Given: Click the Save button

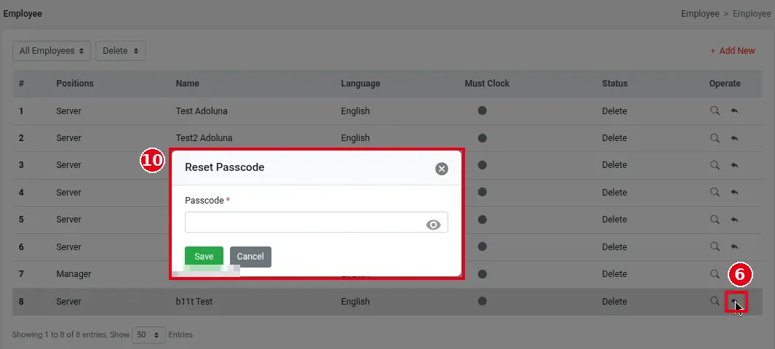Looking at the screenshot, I should coord(204,257).
